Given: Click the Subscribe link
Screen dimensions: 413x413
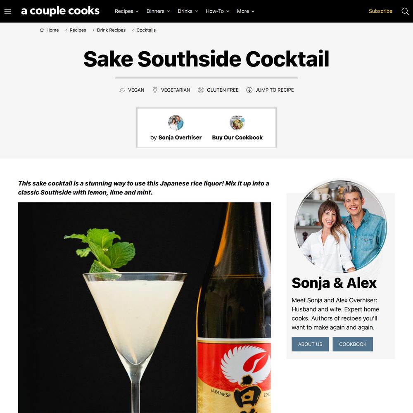Looking at the screenshot, I should point(380,11).
